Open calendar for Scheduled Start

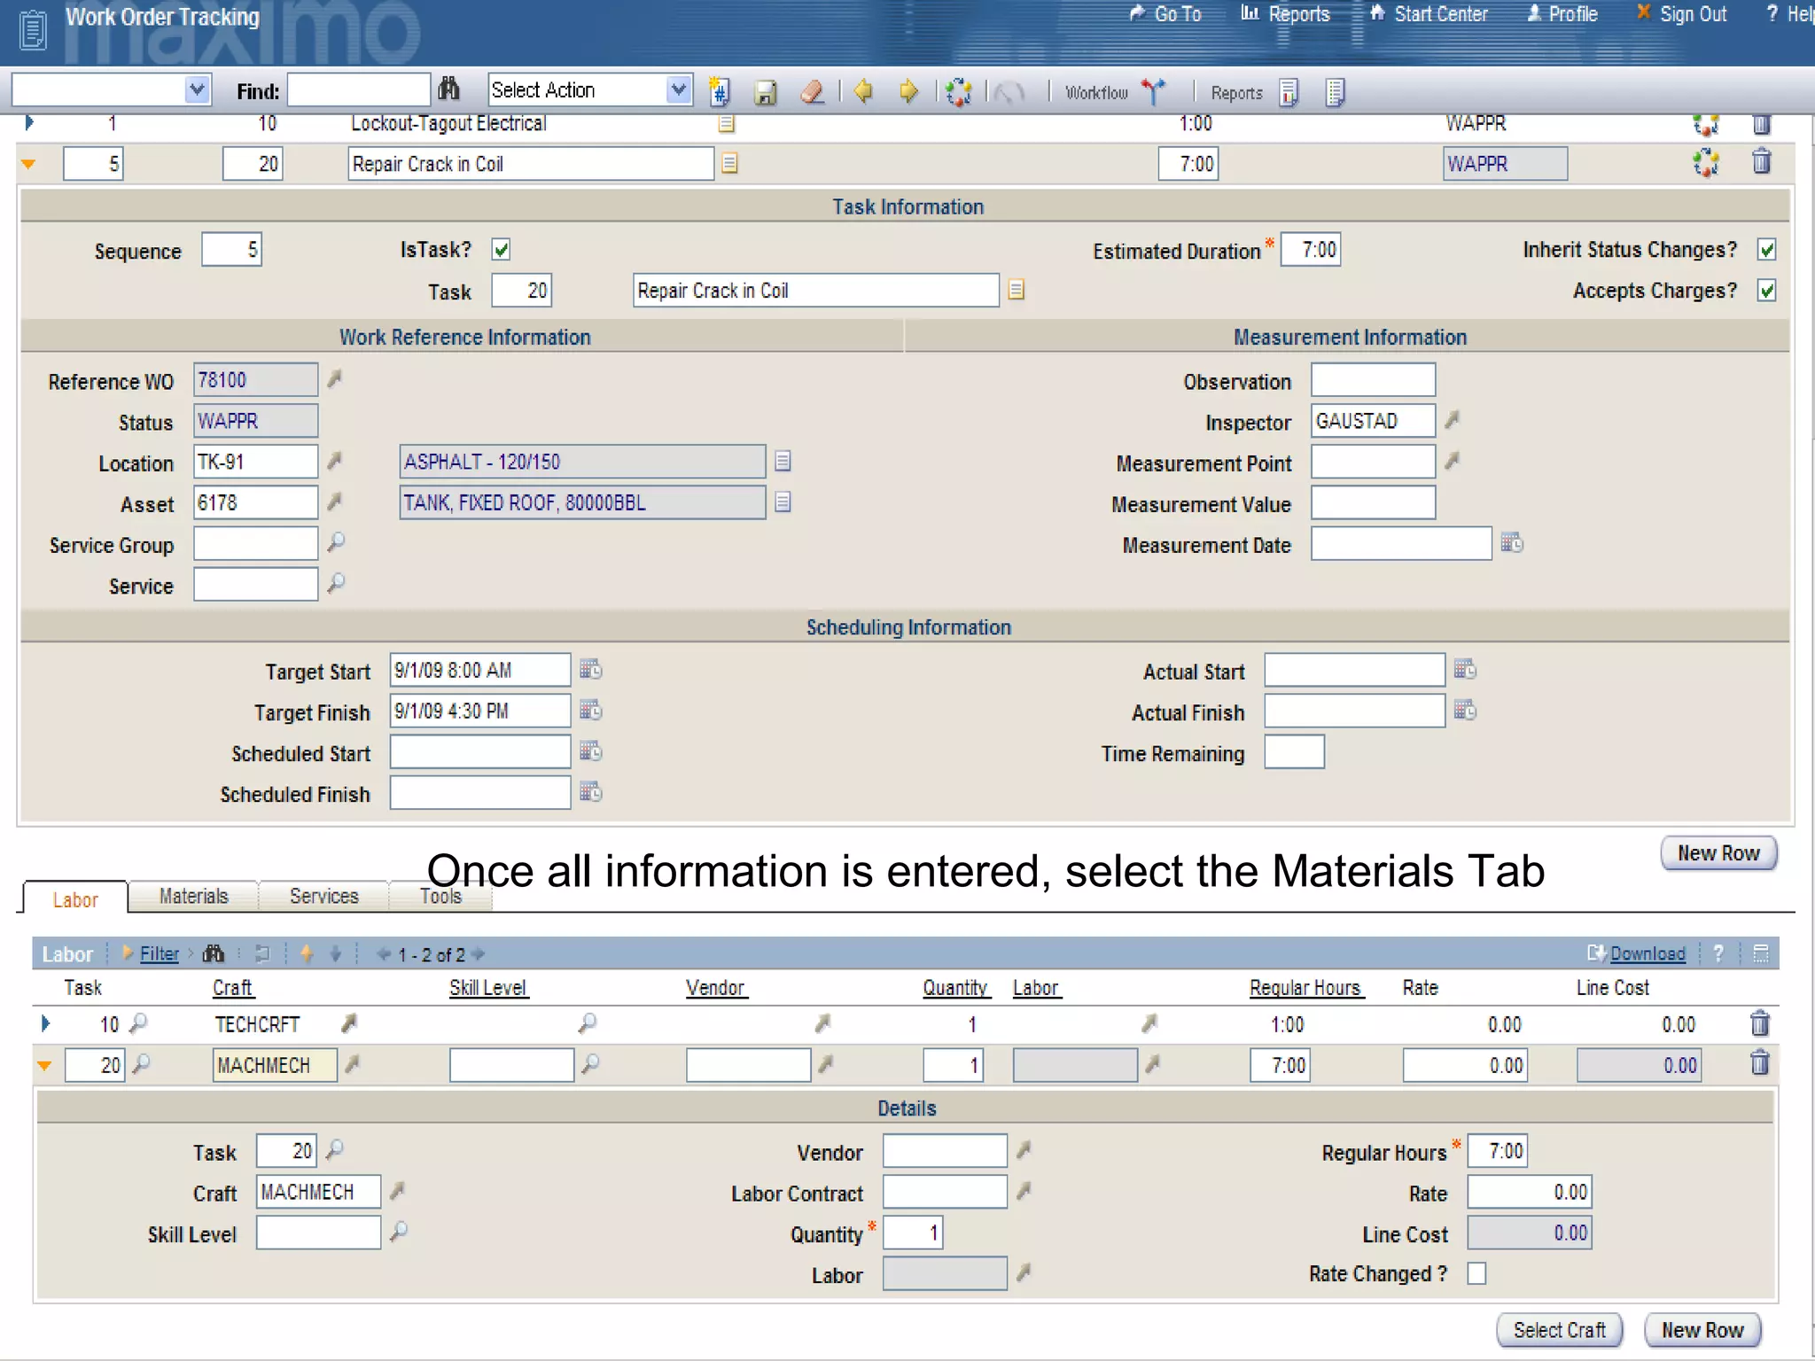590,750
